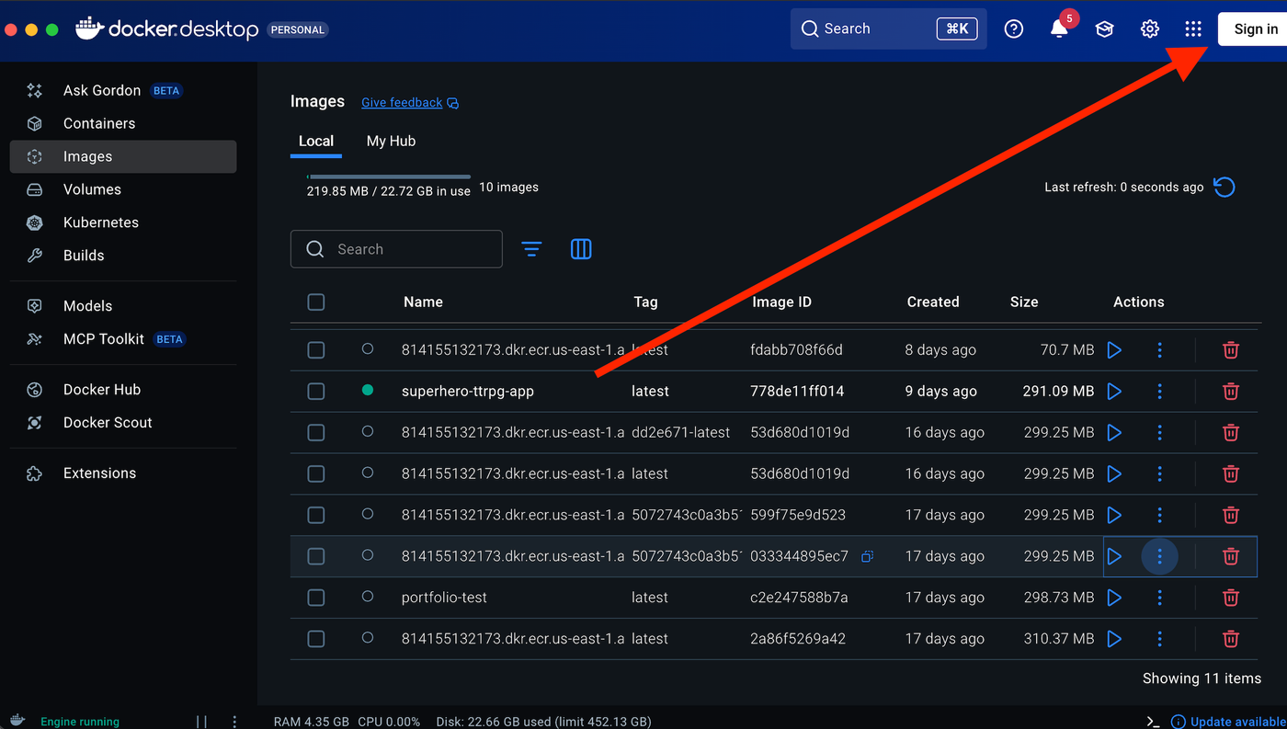Copy image ID 033344895ec7
Image resolution: width=1287 pixels, height=729 pixels.
[x=867, y=556]
